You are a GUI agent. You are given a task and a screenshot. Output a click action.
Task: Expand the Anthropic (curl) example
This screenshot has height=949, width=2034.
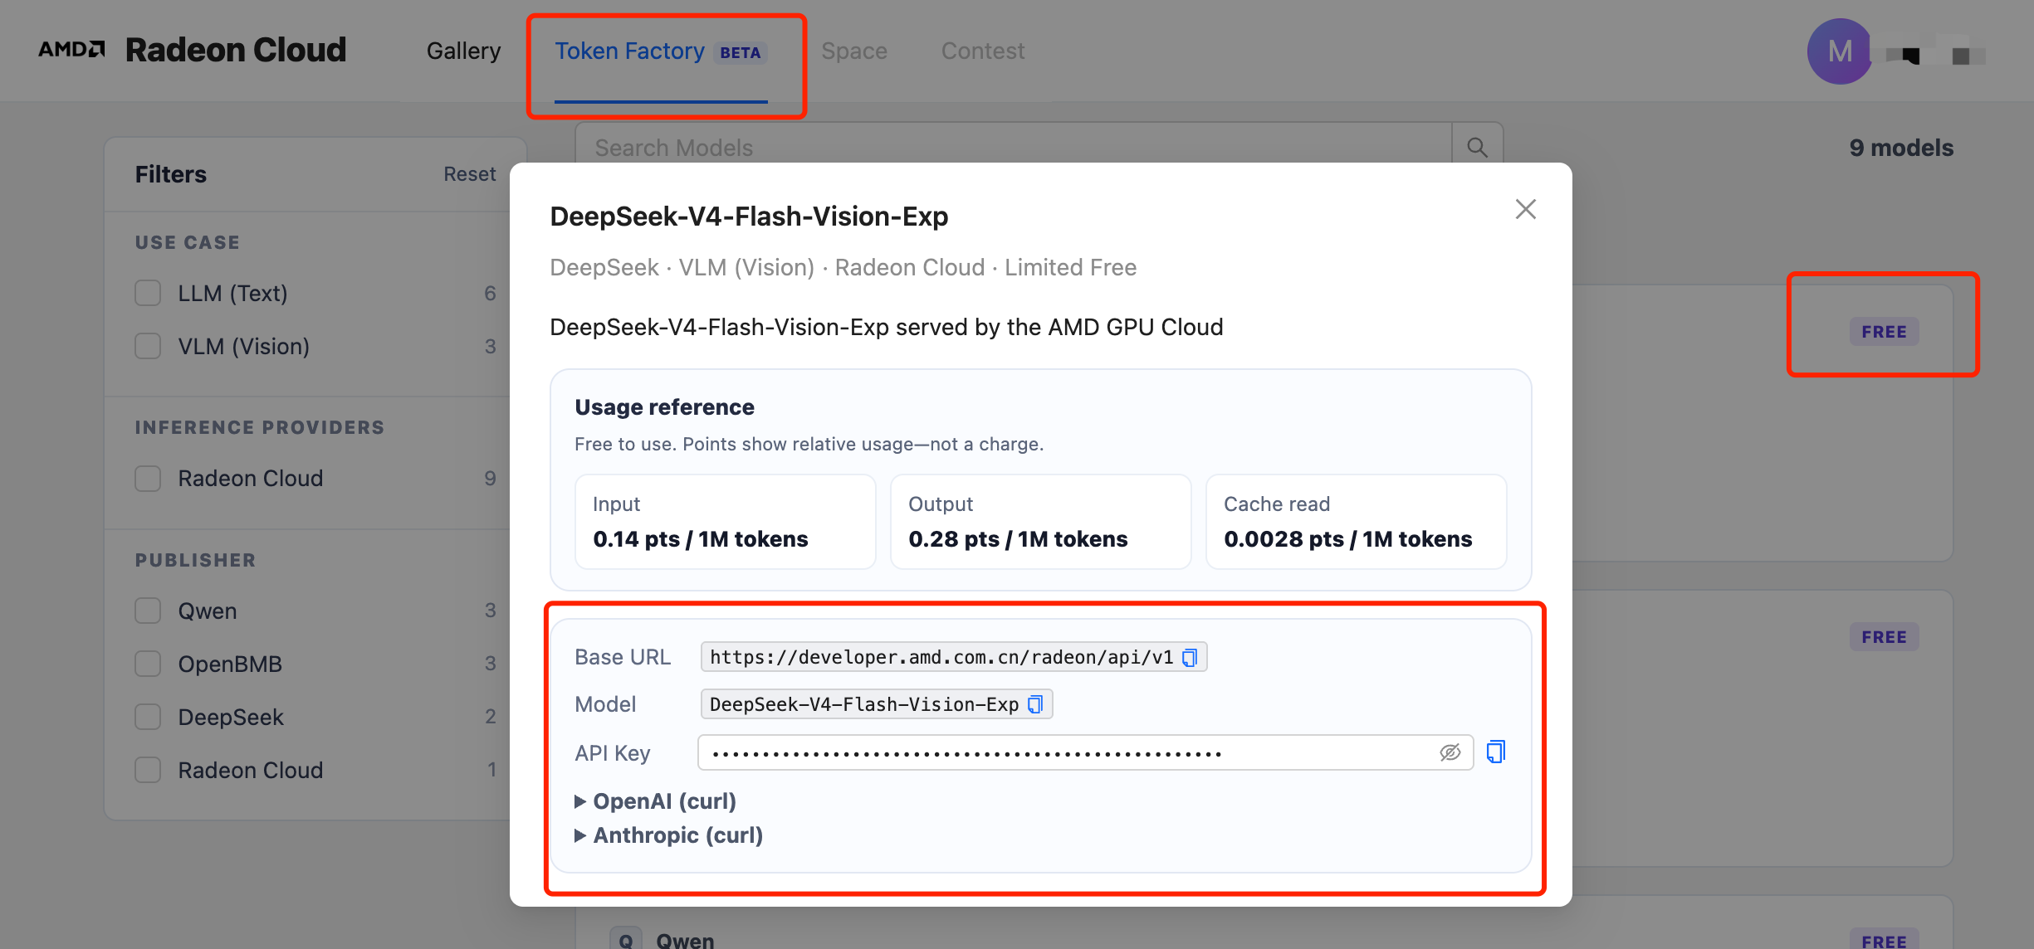[x=669, y=835]
